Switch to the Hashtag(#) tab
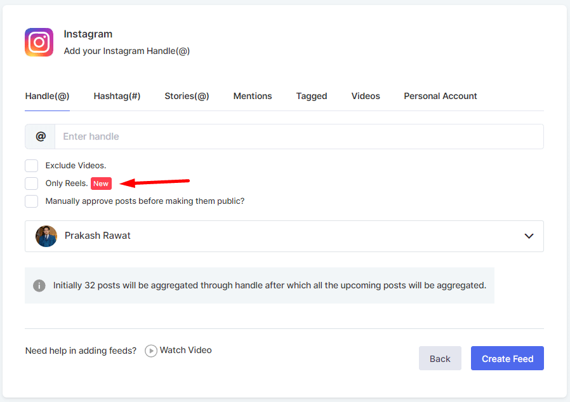This screenshot has height=402, width=570. [117, 97]
